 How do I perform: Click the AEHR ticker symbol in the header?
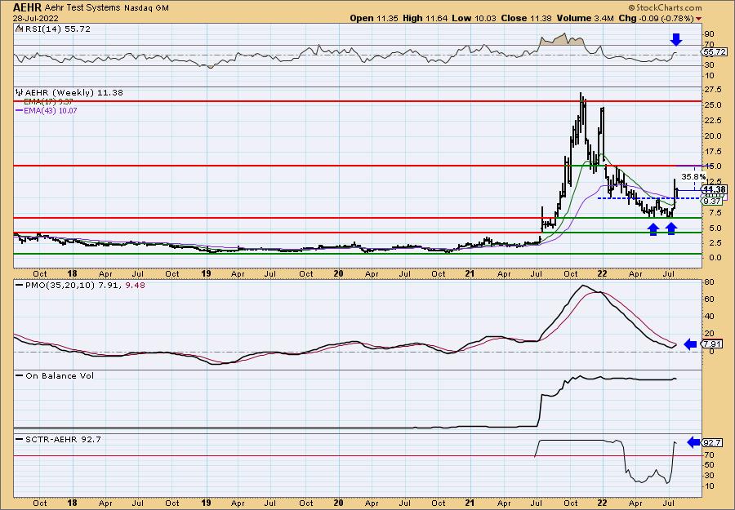coord(27,7)
